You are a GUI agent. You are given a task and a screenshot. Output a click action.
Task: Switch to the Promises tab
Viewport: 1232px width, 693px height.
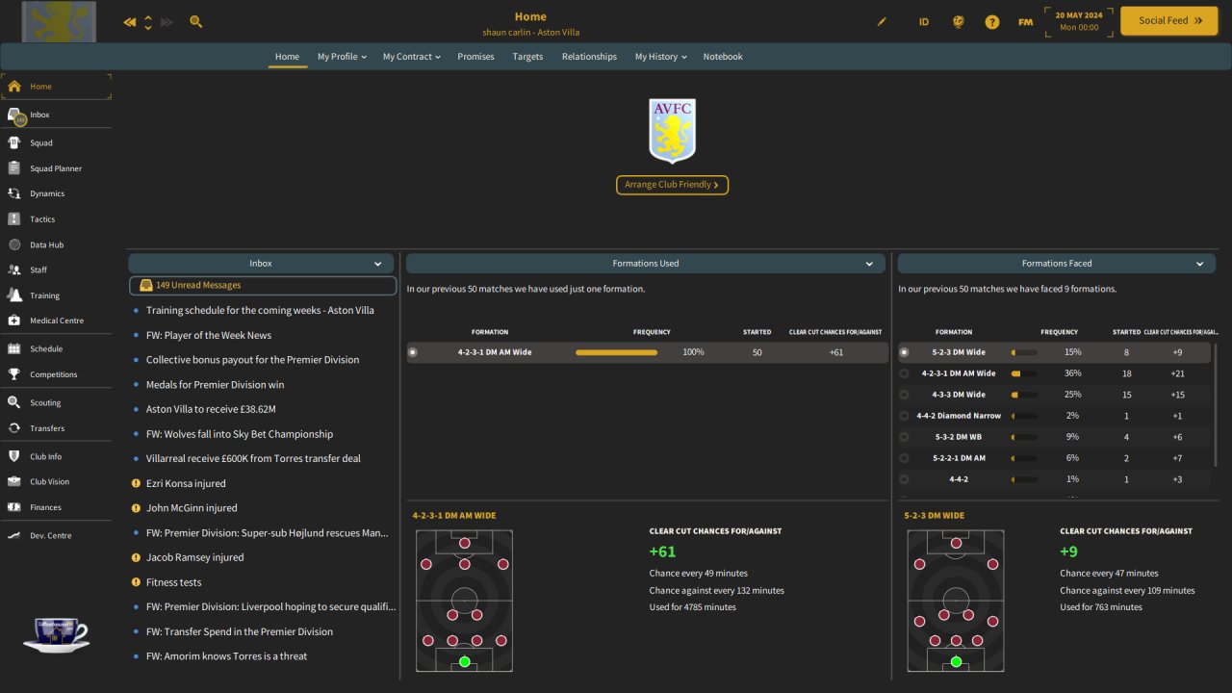[475, 57]
